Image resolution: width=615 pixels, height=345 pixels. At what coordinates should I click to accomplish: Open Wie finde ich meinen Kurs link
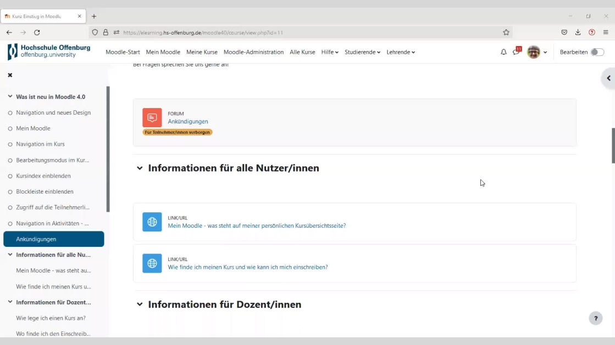[248, 267]
